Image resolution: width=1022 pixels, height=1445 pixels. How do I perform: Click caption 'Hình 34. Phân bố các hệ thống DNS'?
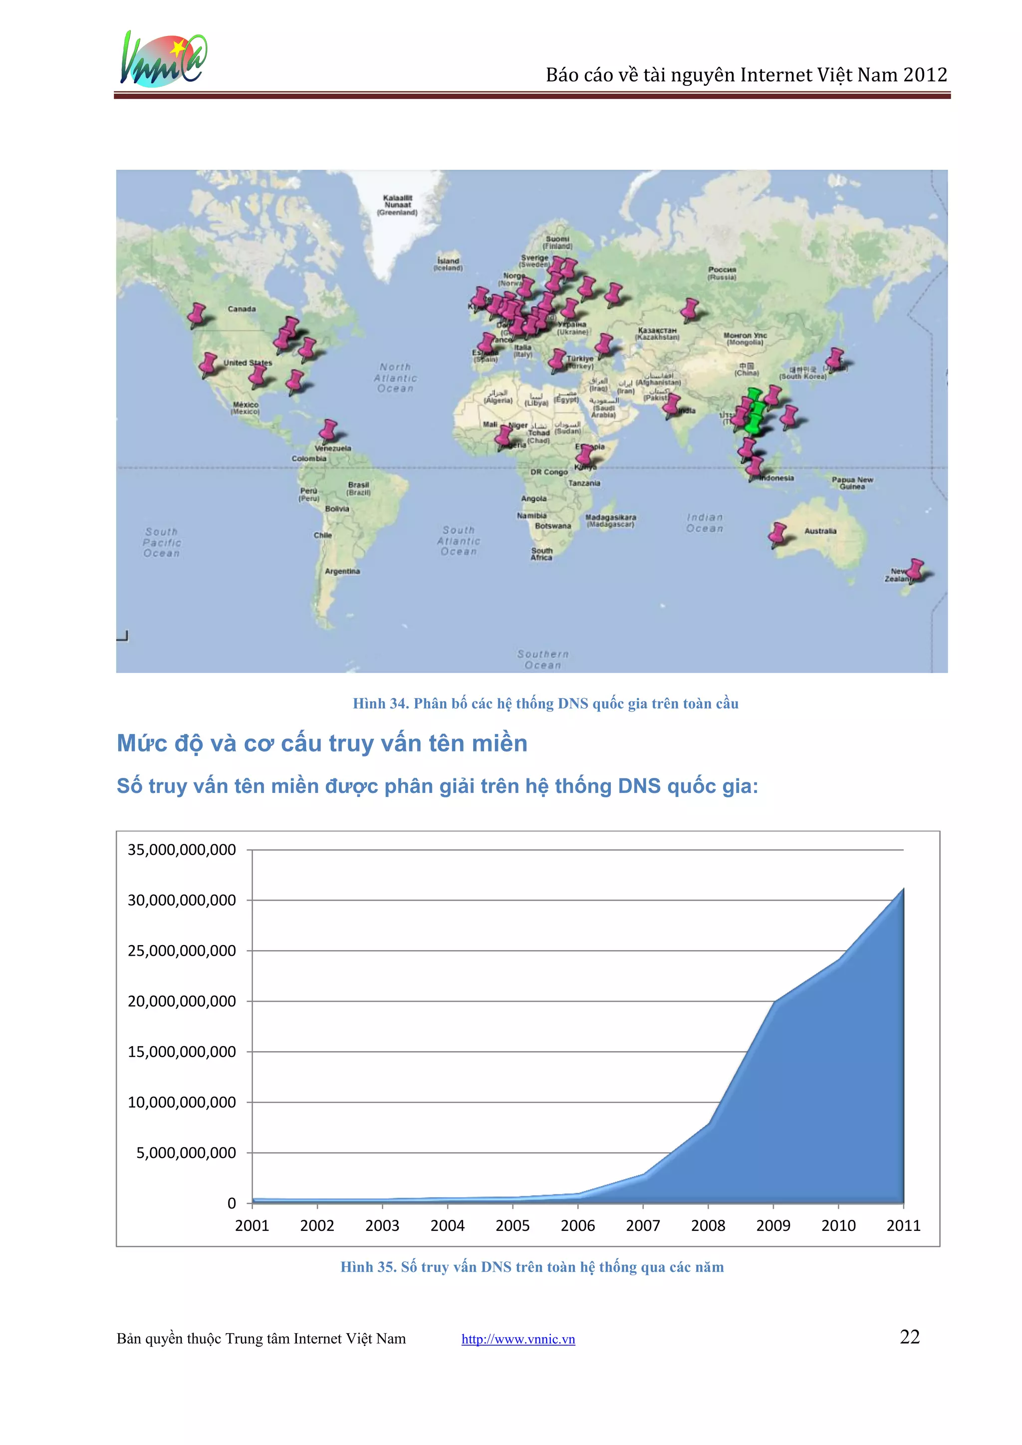(545, 704)
